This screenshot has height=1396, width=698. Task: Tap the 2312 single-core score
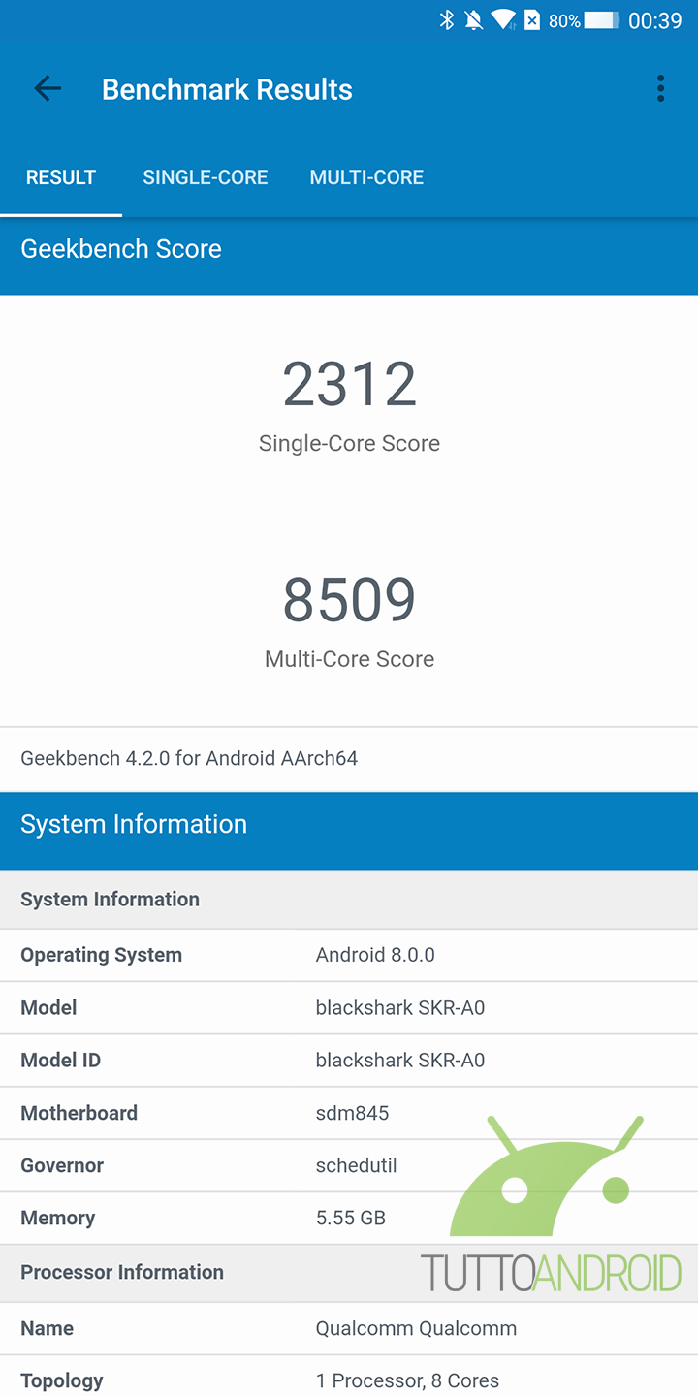349,385
